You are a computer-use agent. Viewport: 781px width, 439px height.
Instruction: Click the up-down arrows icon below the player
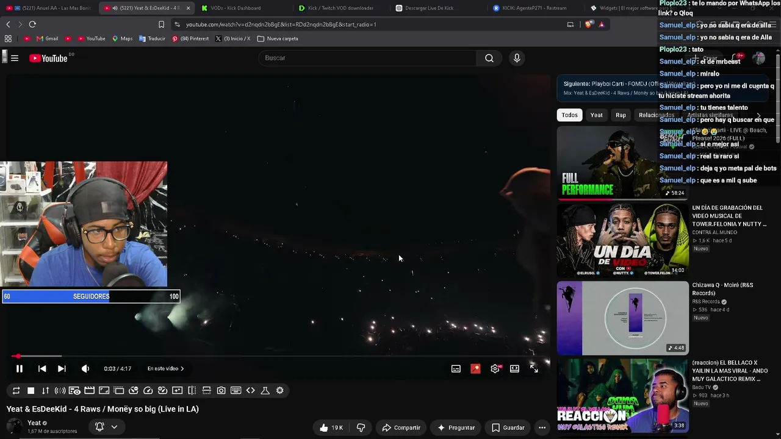[45, 391]
